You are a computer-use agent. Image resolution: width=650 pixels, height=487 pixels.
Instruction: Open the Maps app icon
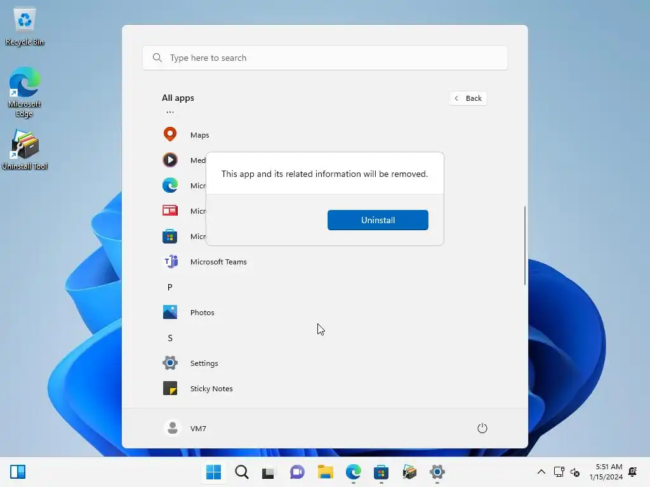tap(170, 134)
